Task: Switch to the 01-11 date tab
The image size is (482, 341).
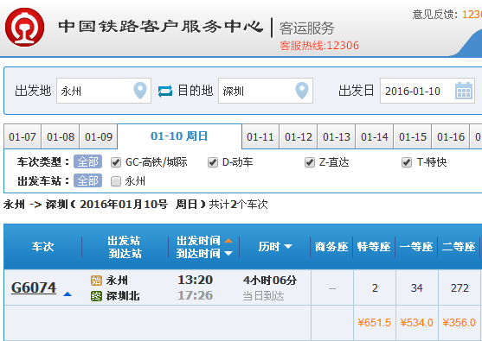Action: tap(260, 136)
